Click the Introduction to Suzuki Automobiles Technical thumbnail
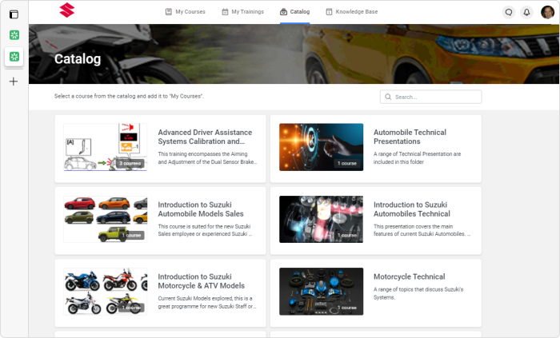The image size is (560, 338). (321, 219)
